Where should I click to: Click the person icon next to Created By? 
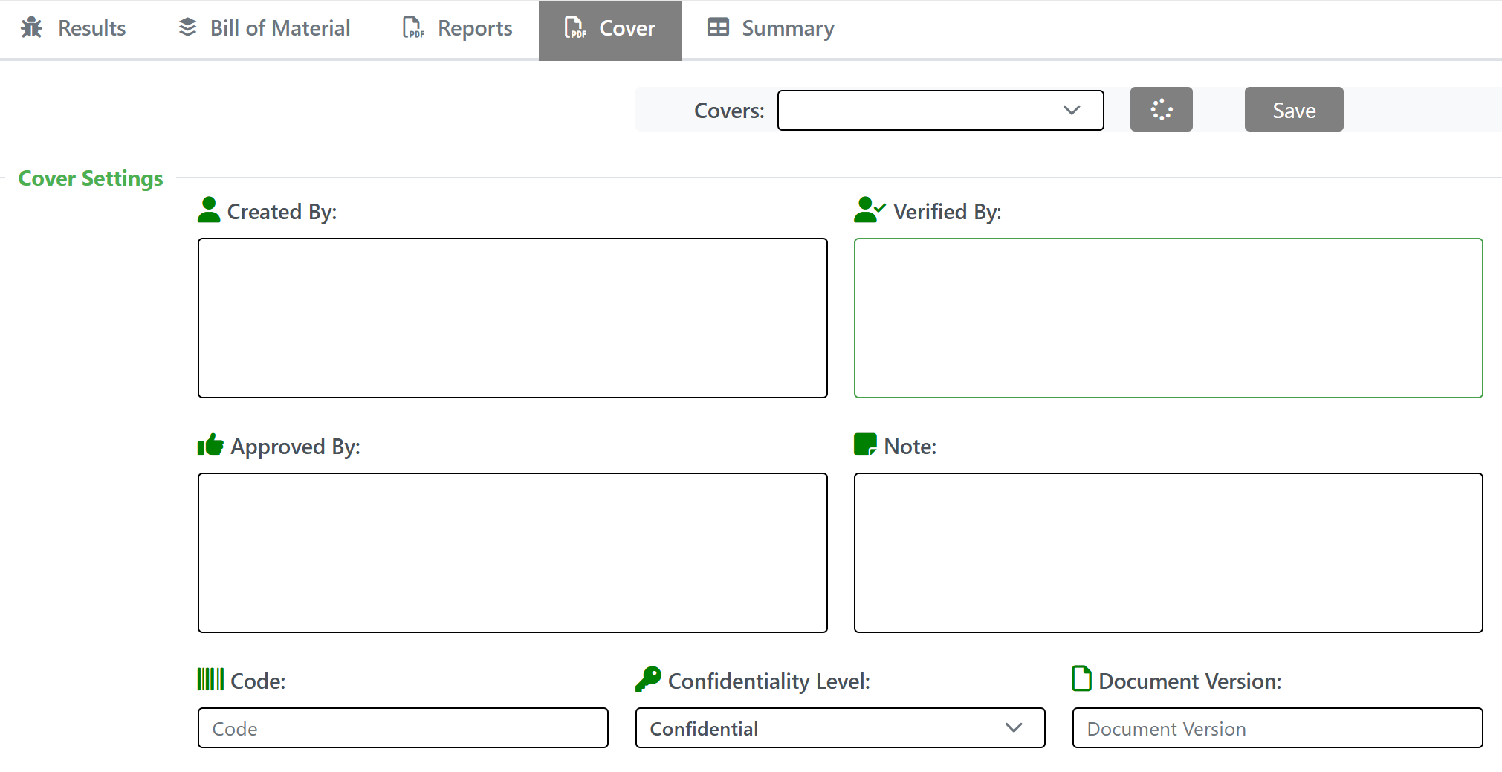[209, 210]
